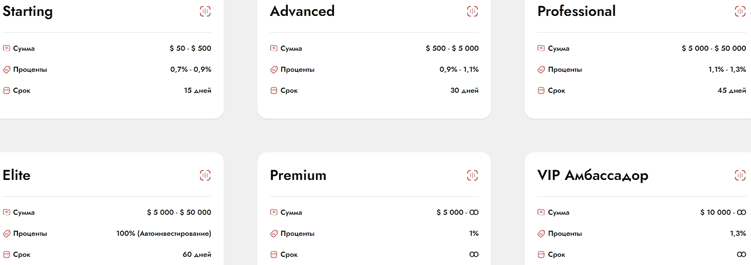The width and height of the screenshot is (751, 265).
Task: Select the Elite plan heading
Action: point(16,175)
